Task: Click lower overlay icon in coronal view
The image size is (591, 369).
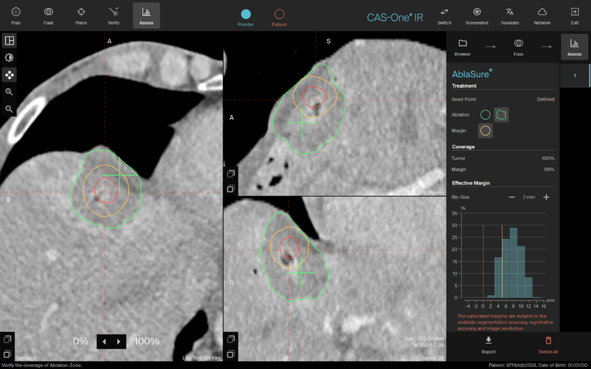Action: click(x=230, y=354)
